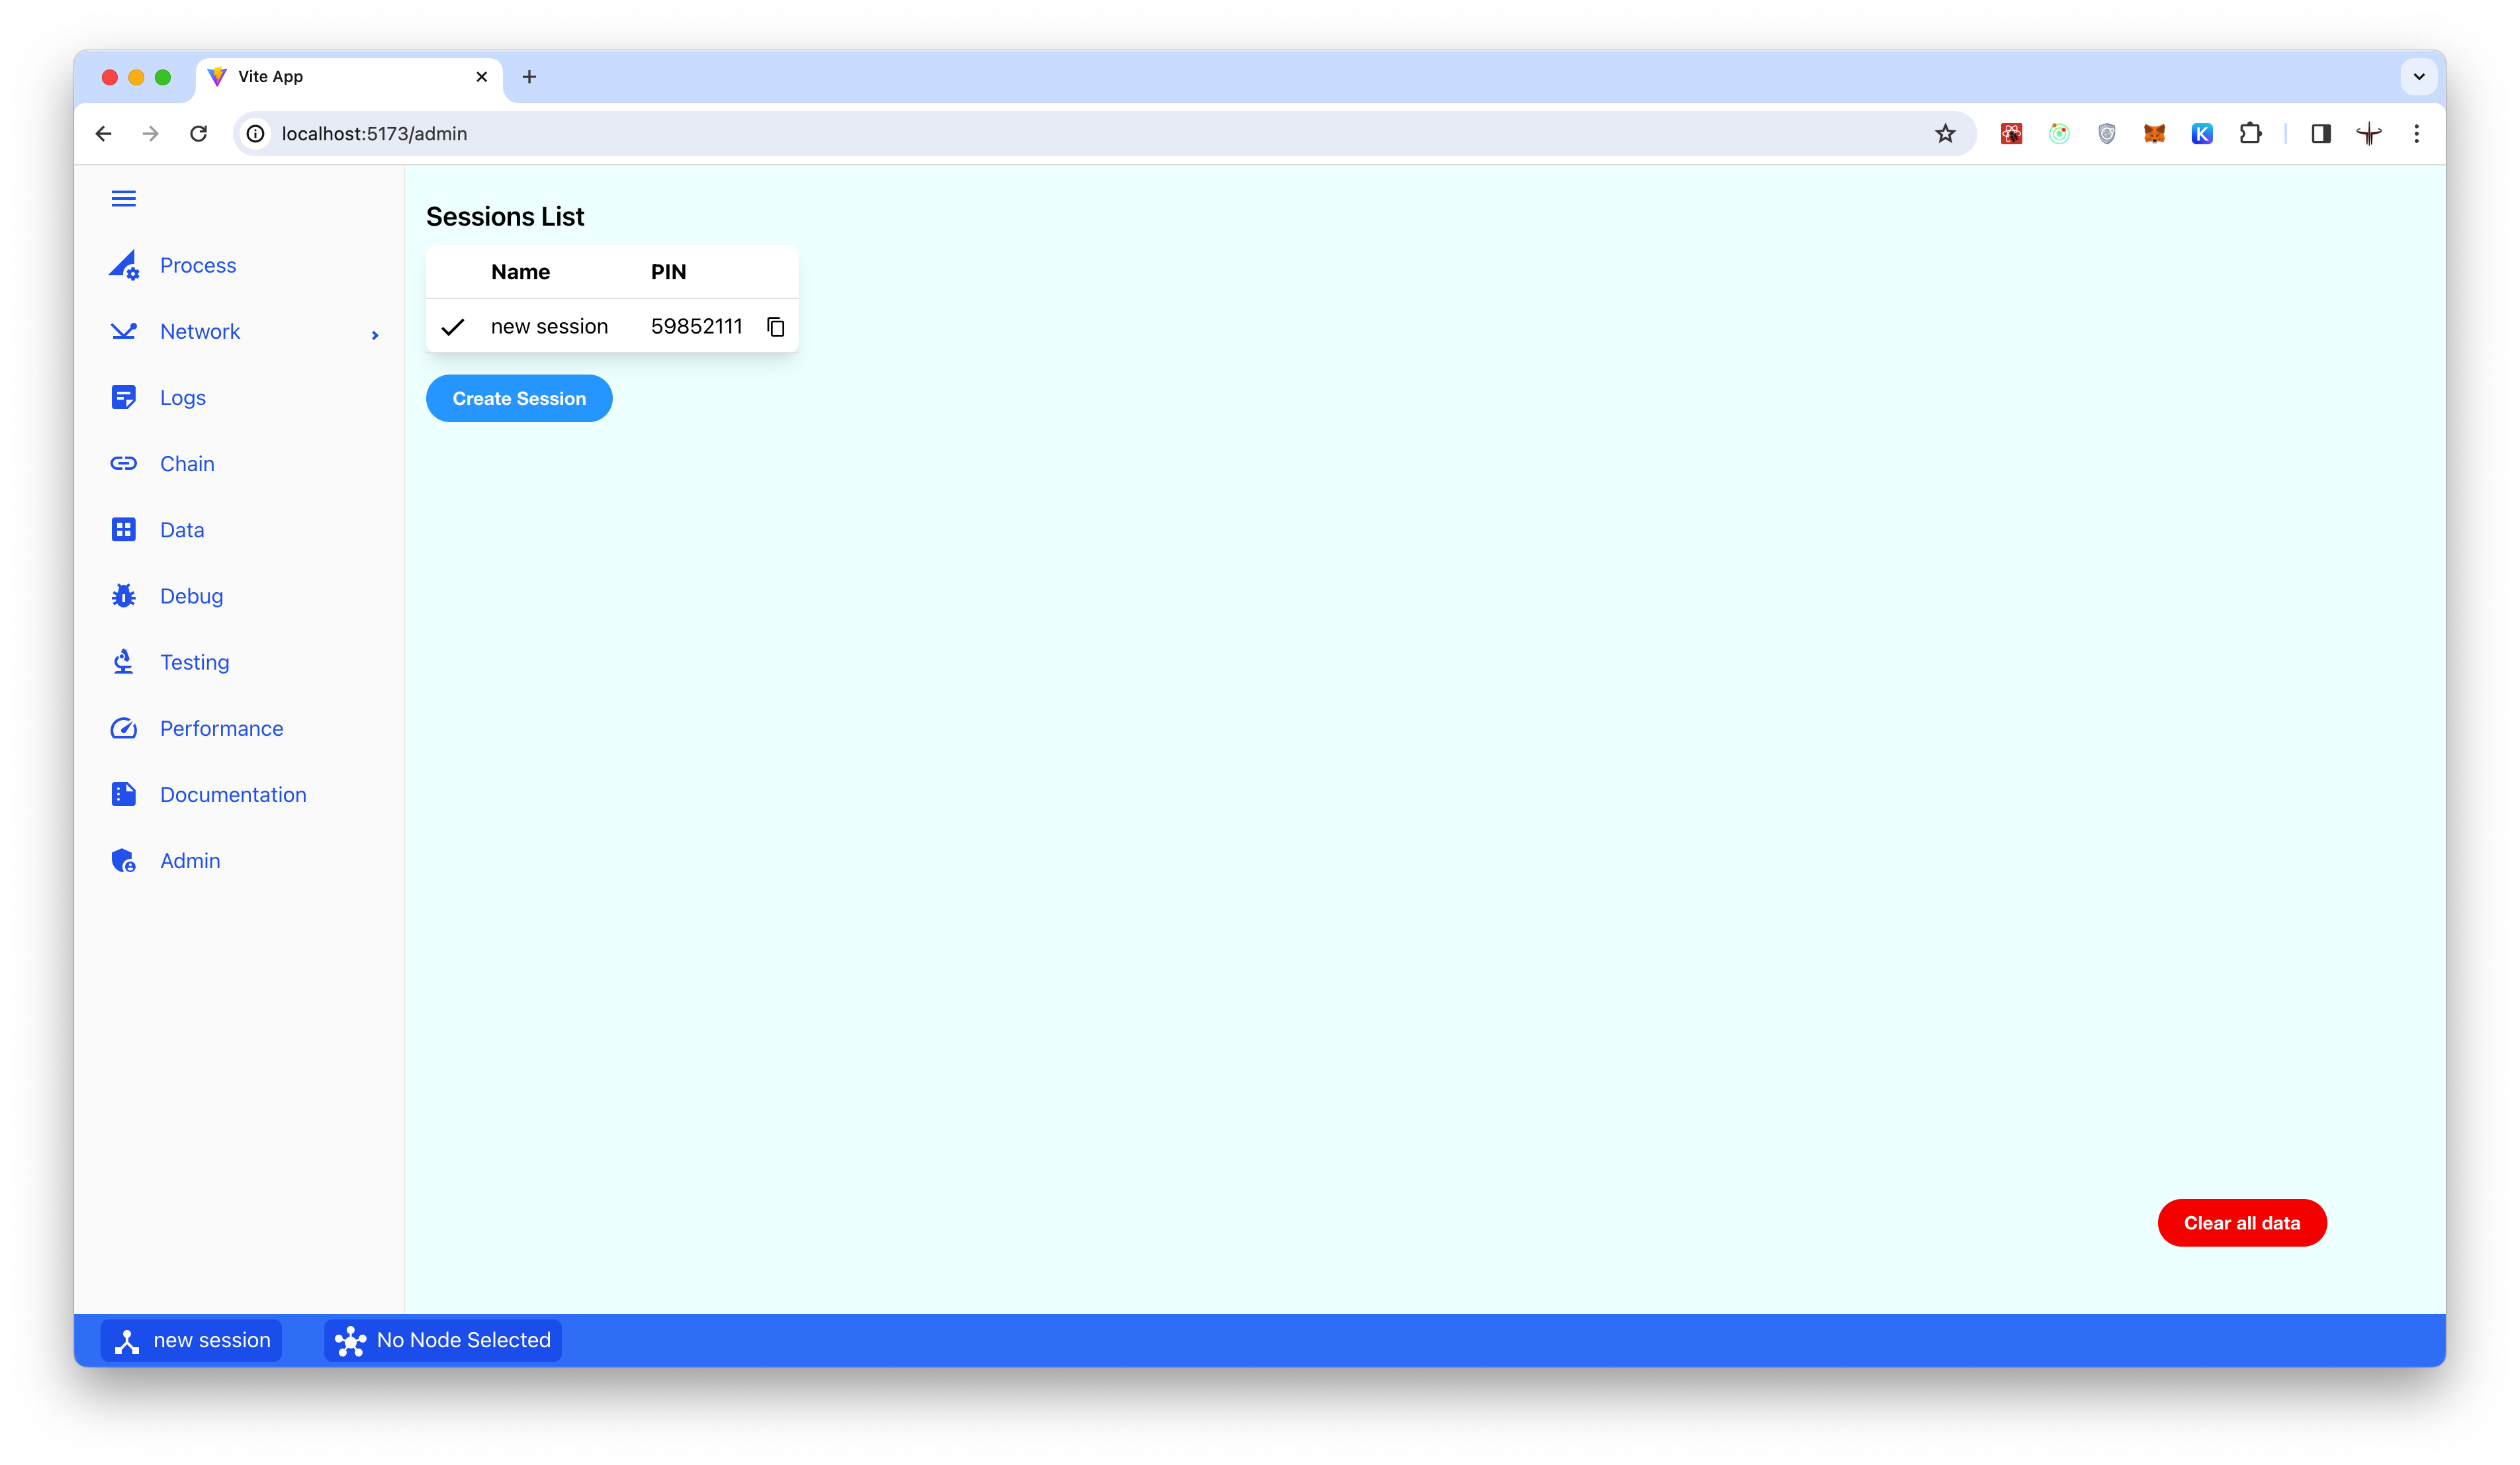This screenshot has height=1465, width=2520.
Task: Expand the Documentation section in sidebar
Action: pos(234,793)
